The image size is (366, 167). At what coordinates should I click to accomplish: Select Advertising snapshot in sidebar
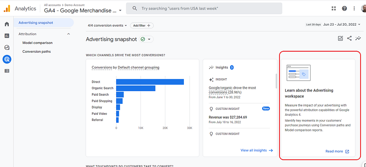click(43, 23)
